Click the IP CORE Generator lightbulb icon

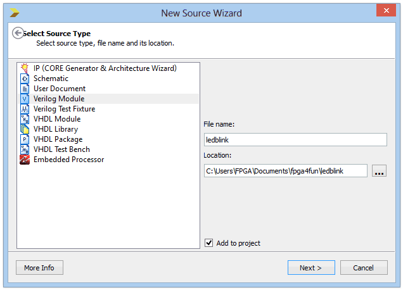point(25,68)
